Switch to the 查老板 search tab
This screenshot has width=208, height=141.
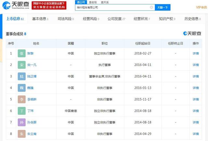pyautogui.click(x=93, y=2)
